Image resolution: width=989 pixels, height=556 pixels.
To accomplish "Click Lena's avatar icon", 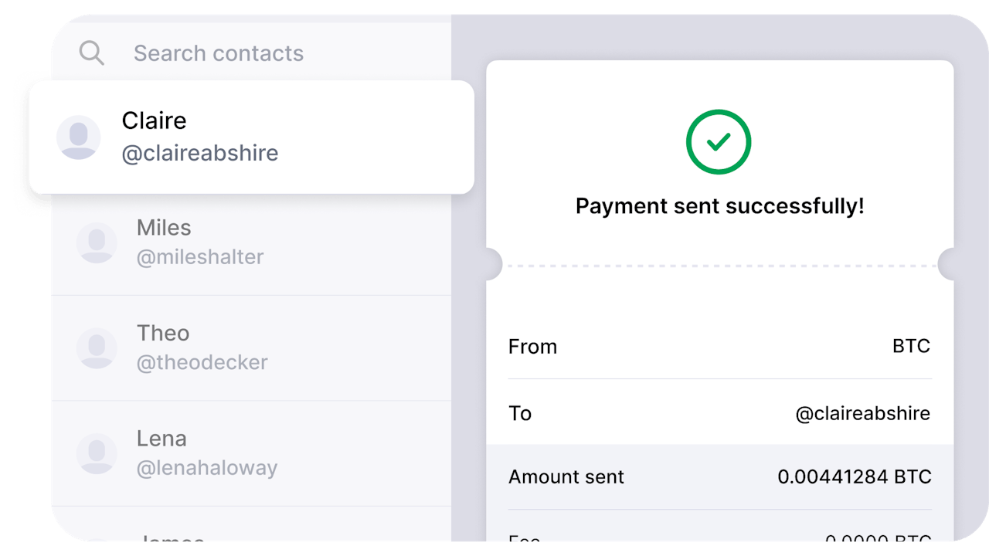I will [x=97, y=453].
